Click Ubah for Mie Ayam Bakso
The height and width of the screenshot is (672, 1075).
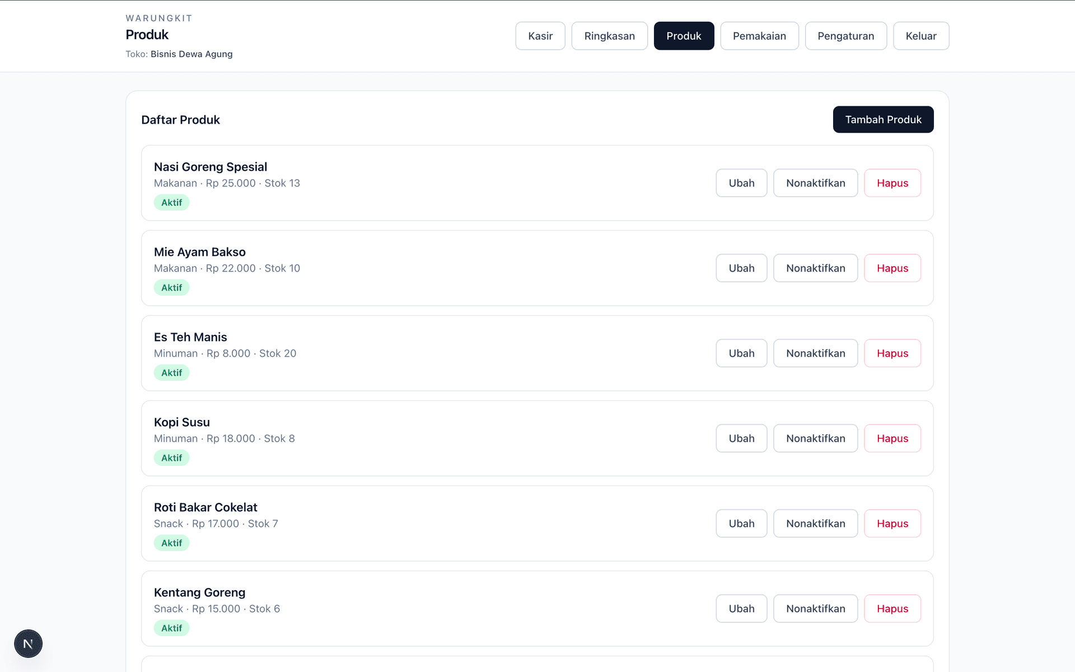(x=741, y=268)
